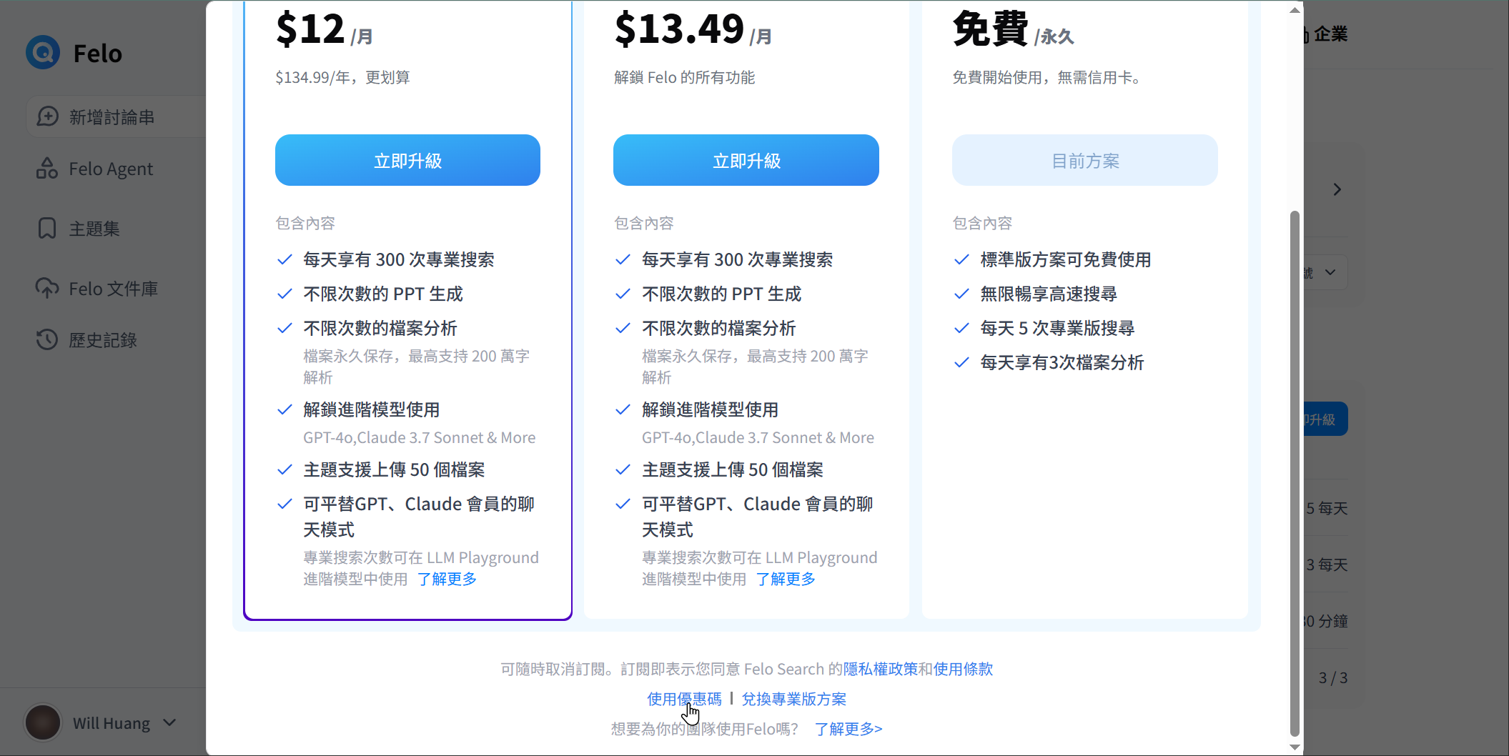Click the history clock icon
The width and height of the screenshot is (1509, 756).
47,340
